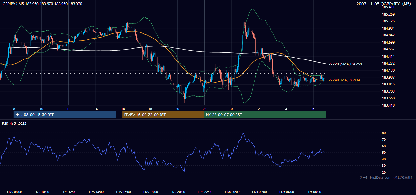Click the RSI 60 level label
The width and height of the screenshot is (416, 195).
point(384,146)
